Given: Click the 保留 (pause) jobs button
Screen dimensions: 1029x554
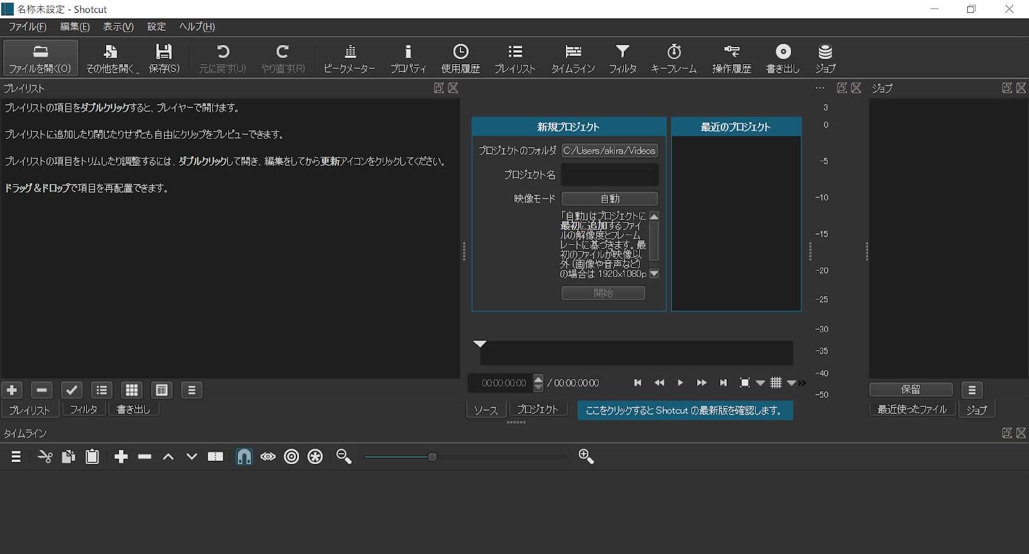Looking at the screenshot, I should 911,389.
